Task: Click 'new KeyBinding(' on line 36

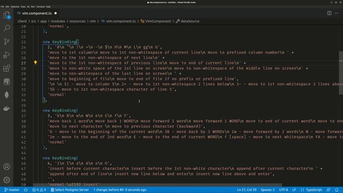Action: click(61, 110)
